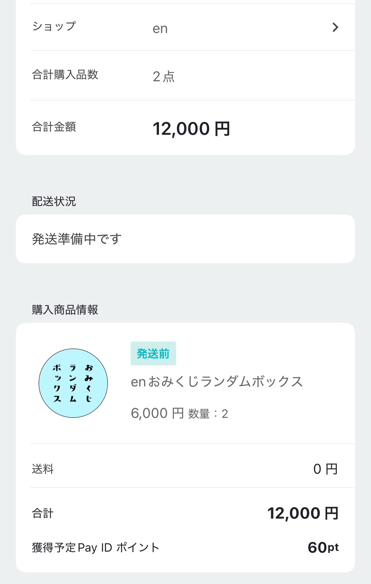Click the 獲得予定Pay ID ポイント label

(96, 548)
